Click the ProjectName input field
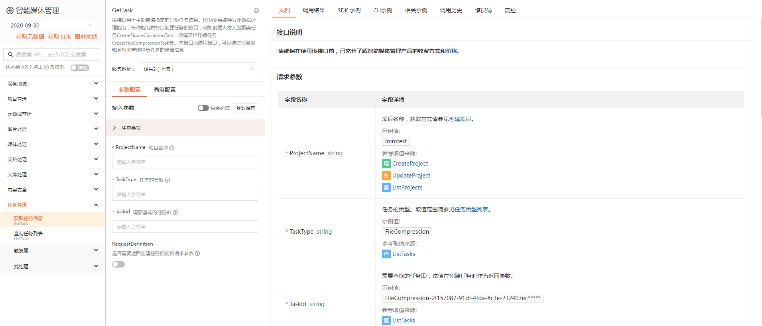The height and width of the screenshot is (326, 762). pyautogui.click(x=185, y=162)
